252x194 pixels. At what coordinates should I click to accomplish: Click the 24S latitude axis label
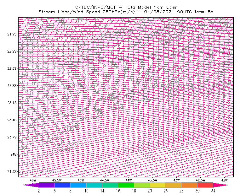pyautogui.click(x=14, y=154)
